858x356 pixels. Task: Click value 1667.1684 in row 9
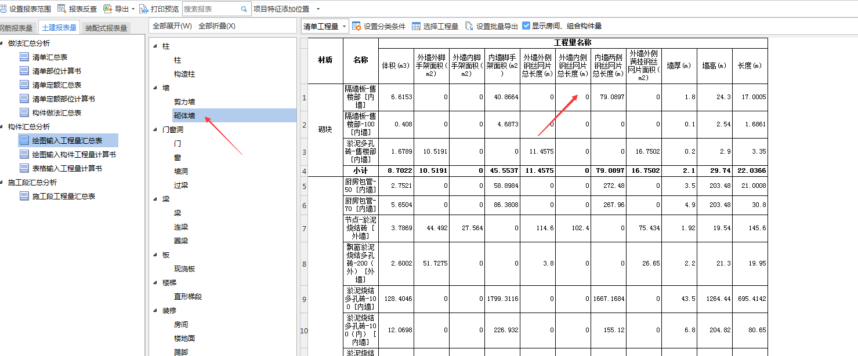click(x=609, y=299)
